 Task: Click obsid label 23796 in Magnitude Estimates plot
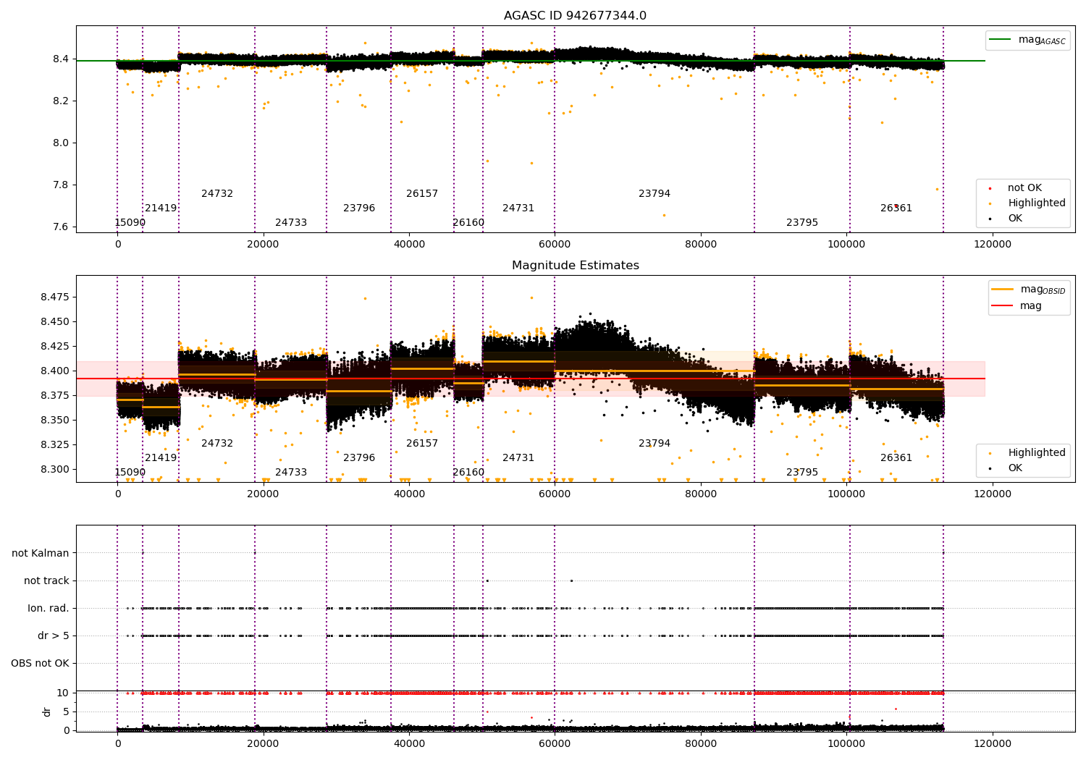tap(359, 458)
